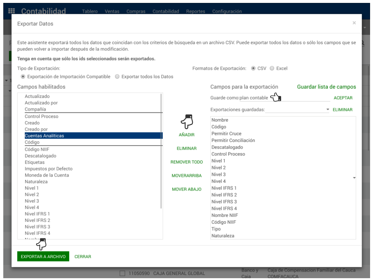Viewport: 373px width, 280px height.
Task: Check the CAJA GENERAL GLOBAL row checkbox
Action: [x=123, y=273]
